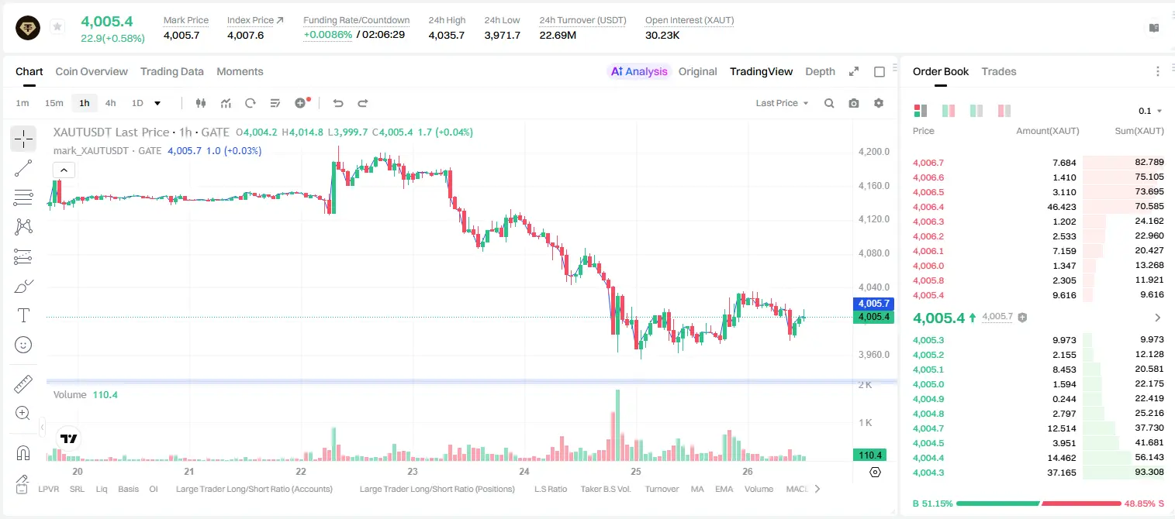Select the 15m timeframe
This screenshot has width=1175, height=519.
point(54,103)
